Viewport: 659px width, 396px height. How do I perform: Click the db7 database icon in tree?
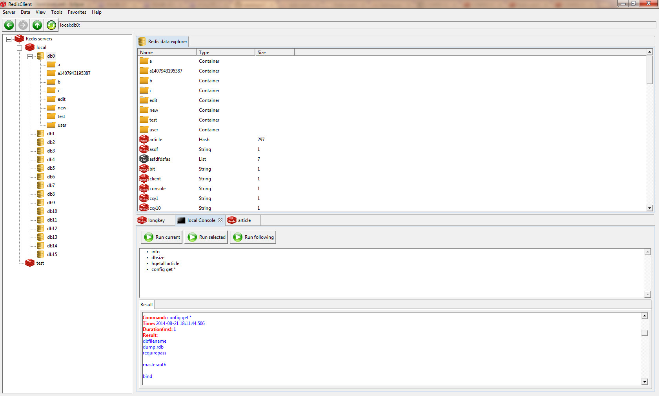coord(40,185)
